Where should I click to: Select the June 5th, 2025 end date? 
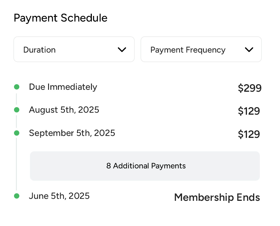pyautogui.click(x=59, y=196)
